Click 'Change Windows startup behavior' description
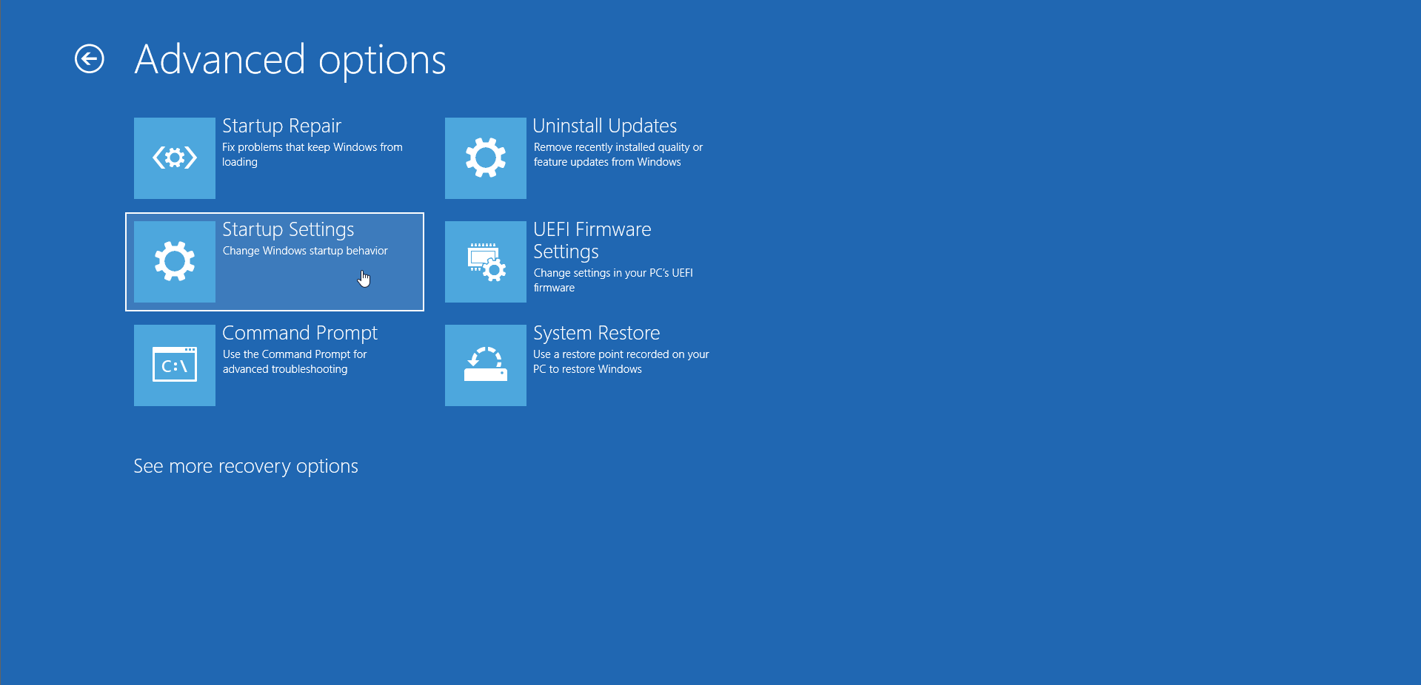1421x685 pixels. (305, 251)
